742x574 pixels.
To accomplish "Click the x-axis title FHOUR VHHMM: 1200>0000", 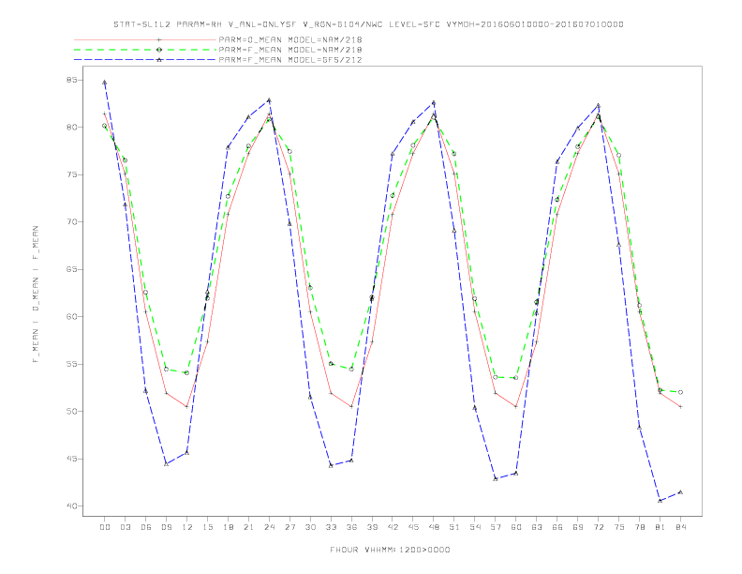I will click(390, 550).
